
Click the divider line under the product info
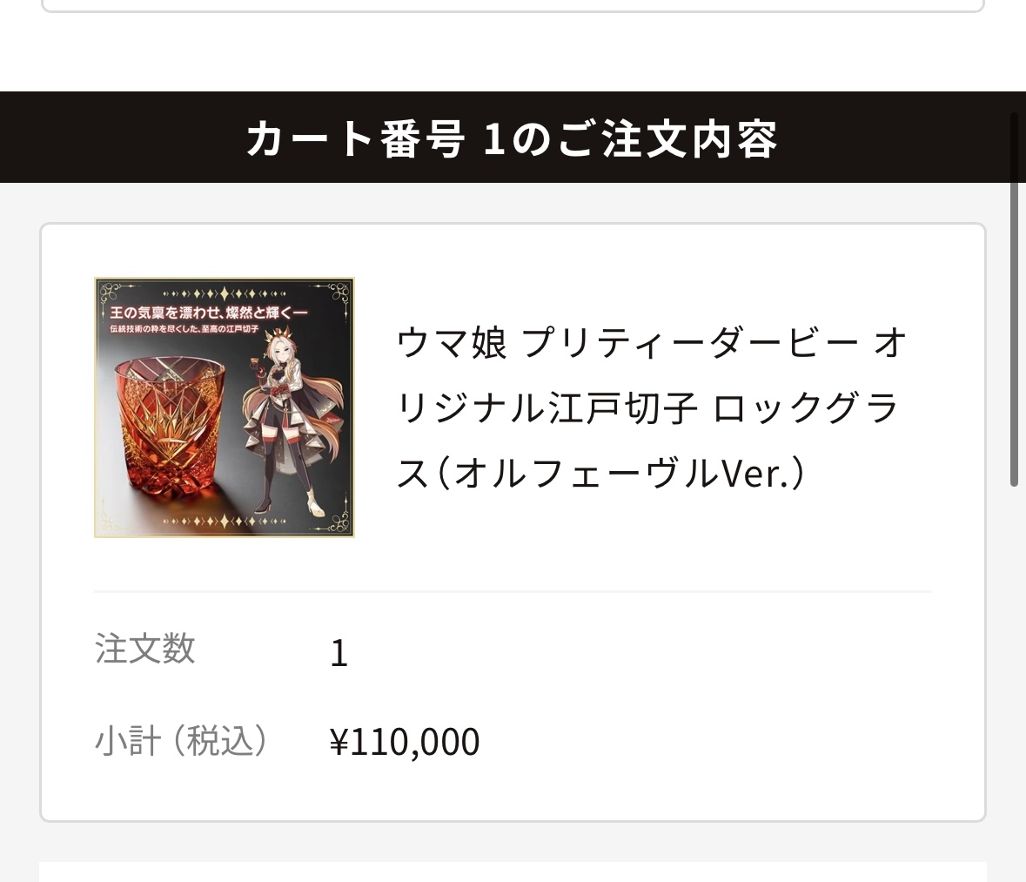pyautogui.click(x=513, y=591)
